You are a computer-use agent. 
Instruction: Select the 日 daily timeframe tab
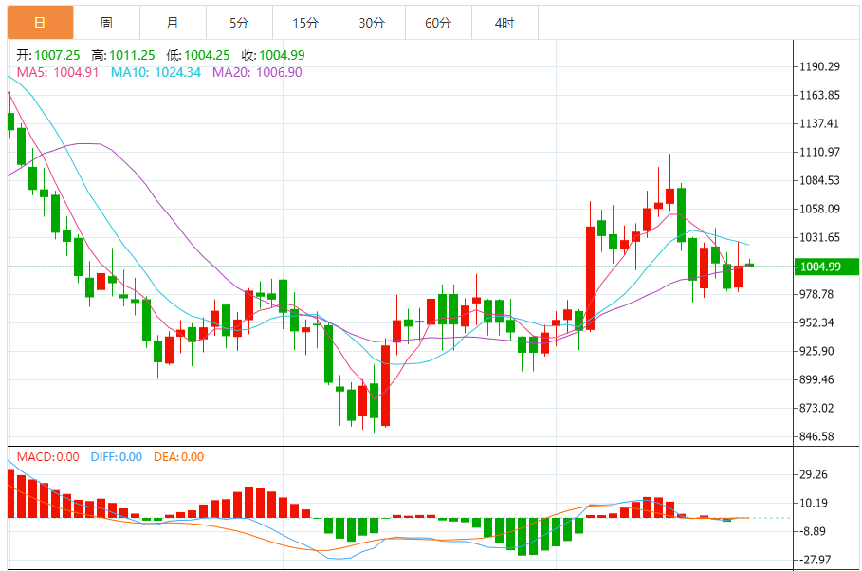click(x=40, y=23)
